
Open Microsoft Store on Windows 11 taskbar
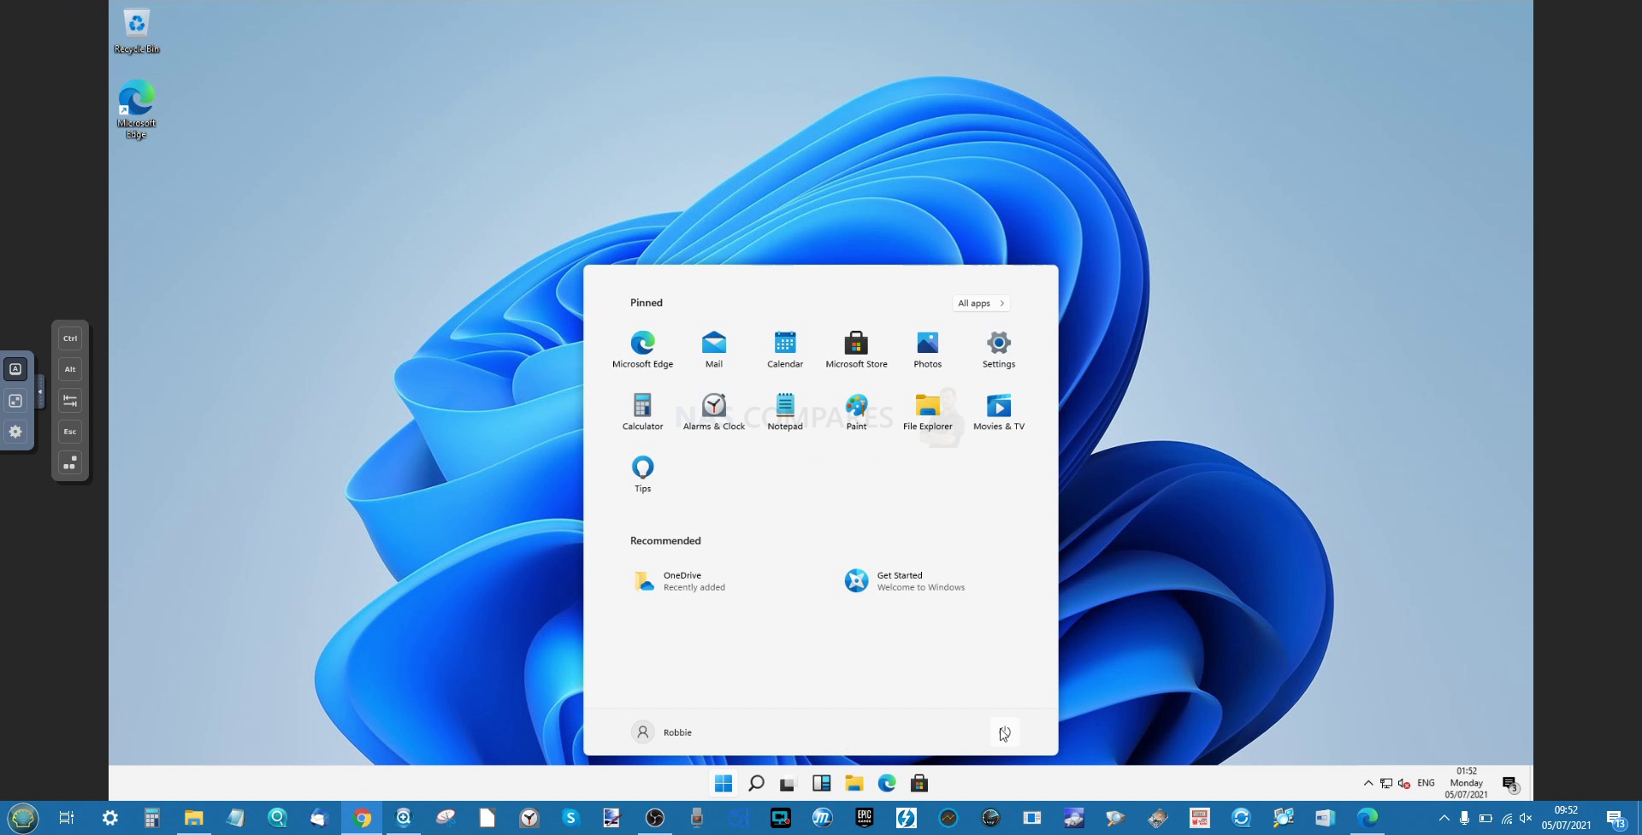pos(919,783)
